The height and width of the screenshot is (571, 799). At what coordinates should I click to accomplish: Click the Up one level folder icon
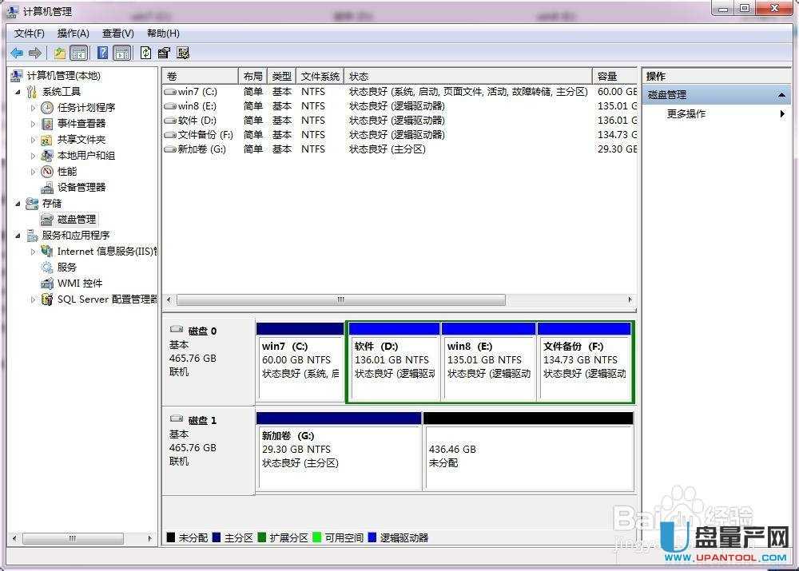(x=60, y=53)
